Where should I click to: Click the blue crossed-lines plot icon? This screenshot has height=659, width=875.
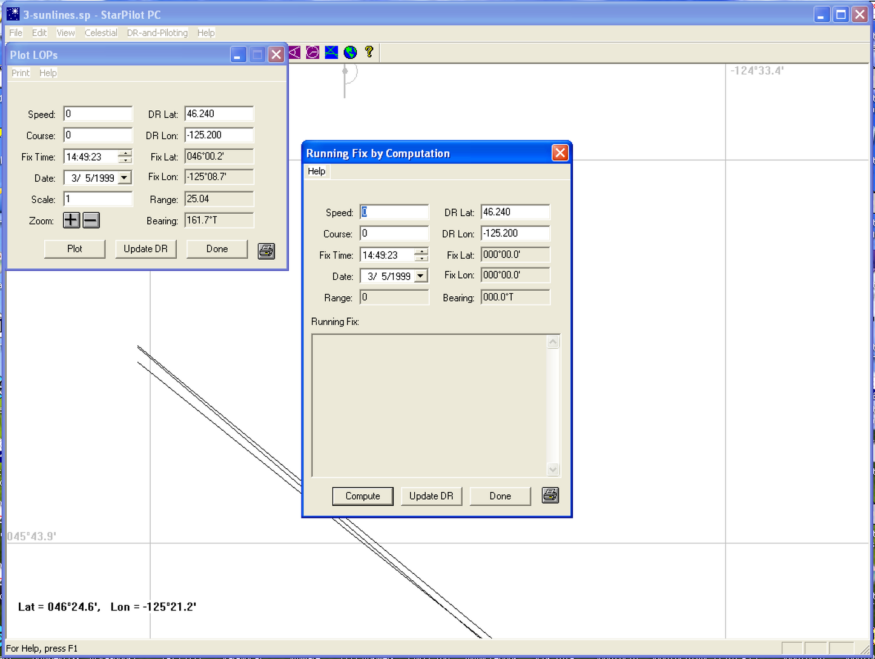pyautogui.click(x=331, y=53)
